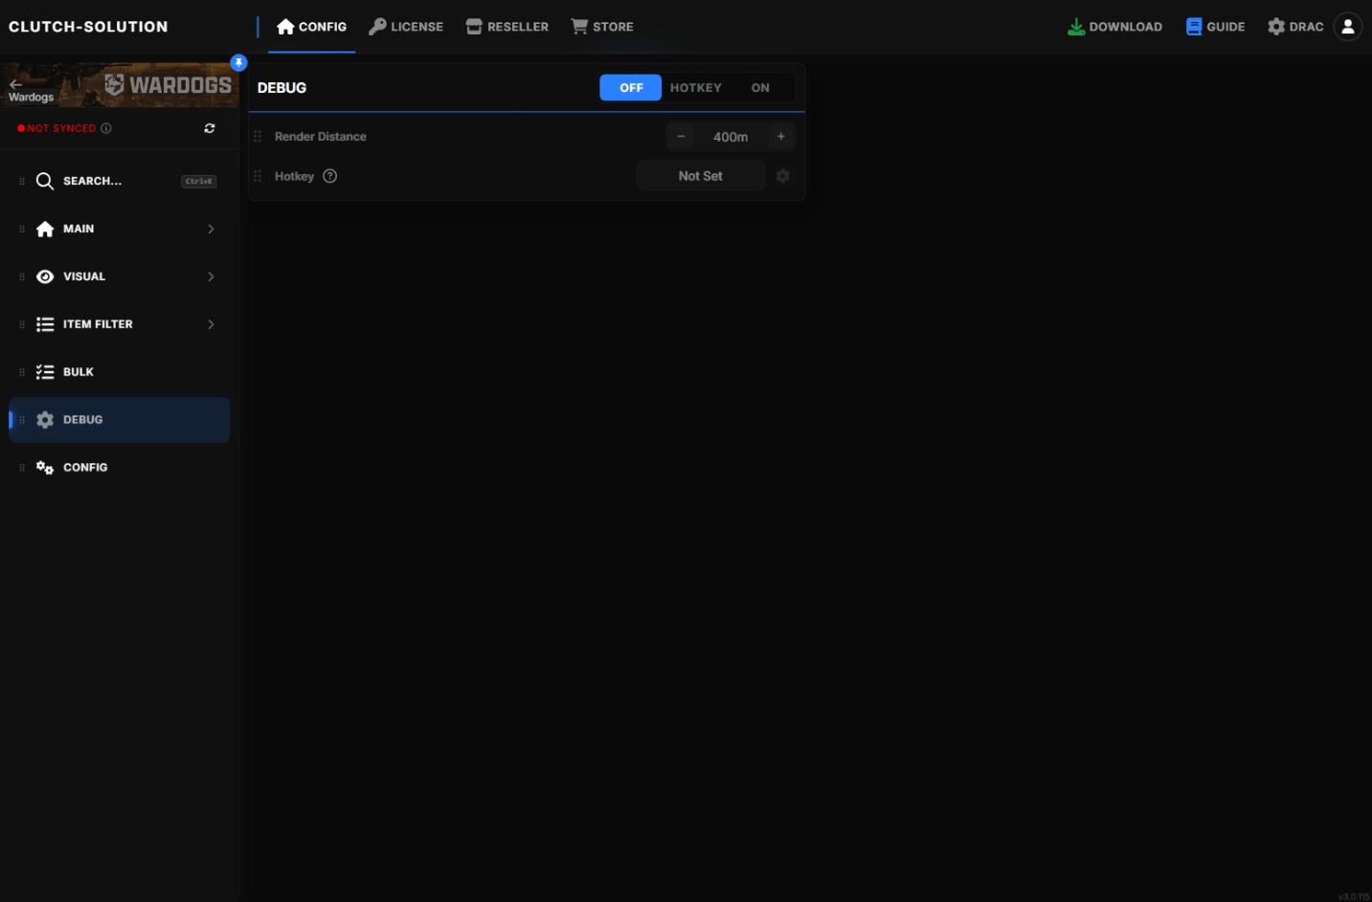Set Debug mode to ON

pos(760,88)
